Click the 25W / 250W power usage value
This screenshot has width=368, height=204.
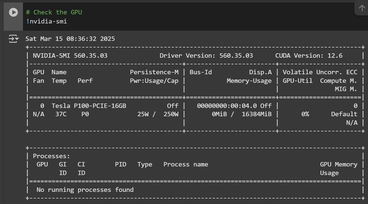pyautogui.click(x=158, y=114)
